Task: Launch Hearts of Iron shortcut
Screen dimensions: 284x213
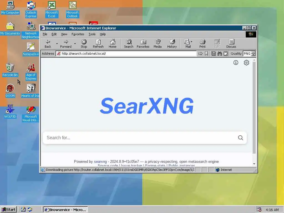Action: (x=31, y=91)
